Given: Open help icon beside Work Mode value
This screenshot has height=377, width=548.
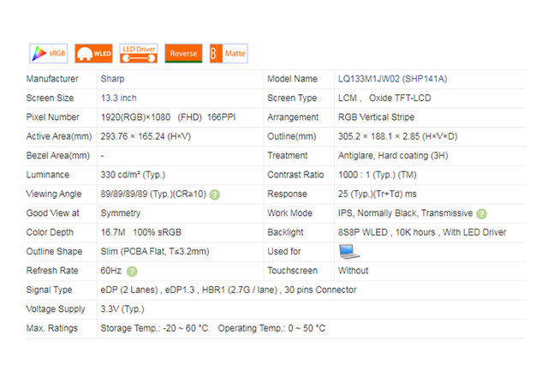Looking at the screenshot, I should (x=481, y=213).
